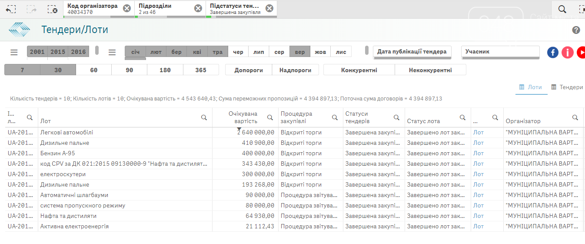Open the Код організатора selection
Viewport: 585px width, 244px height.
(x=93, y=9)
